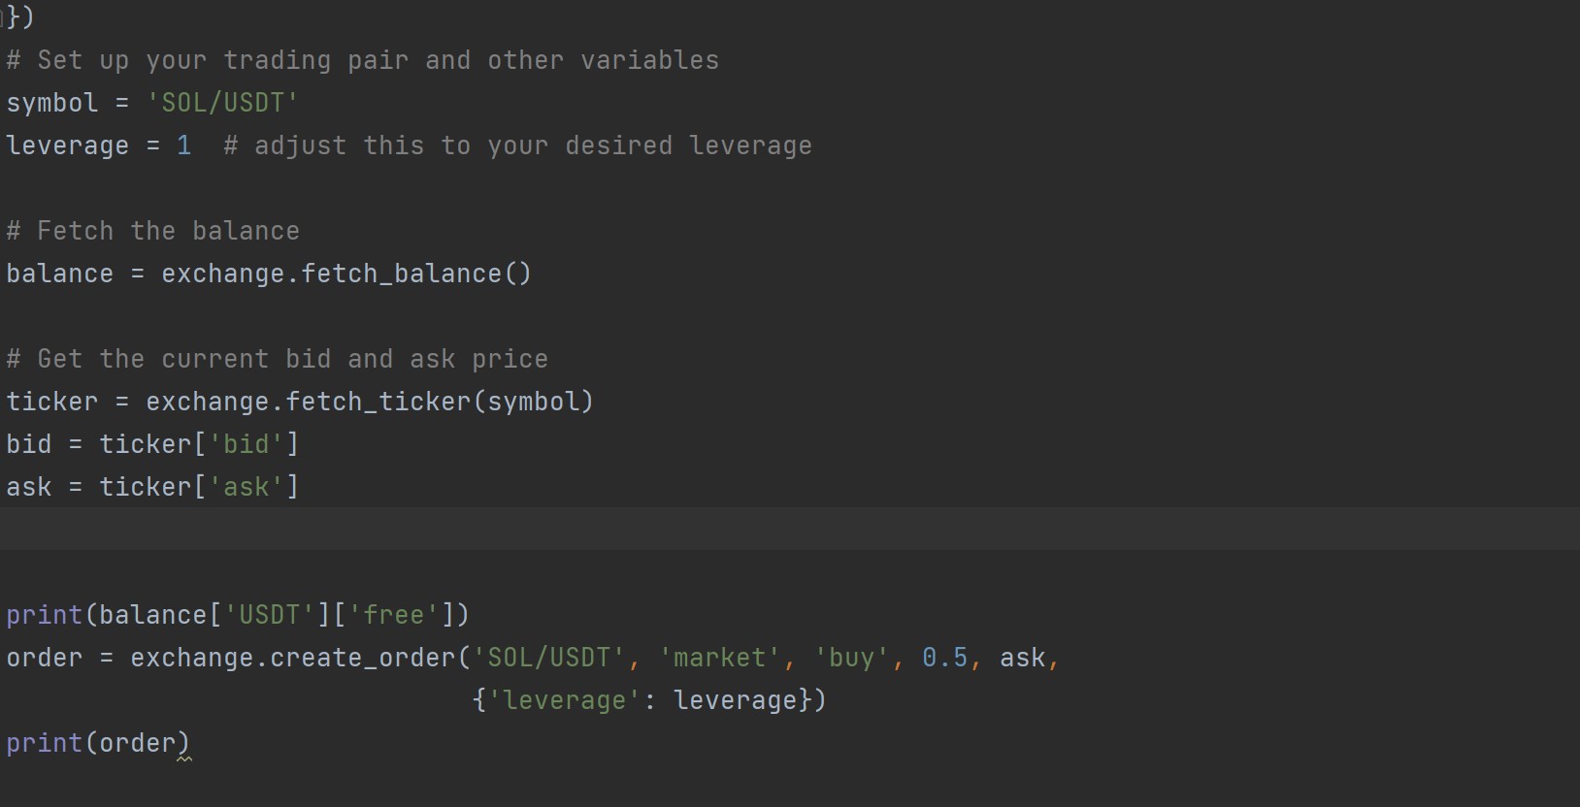Click the 'buy' string argument
Screen dimensions: 1580x807
pos(851,658)
